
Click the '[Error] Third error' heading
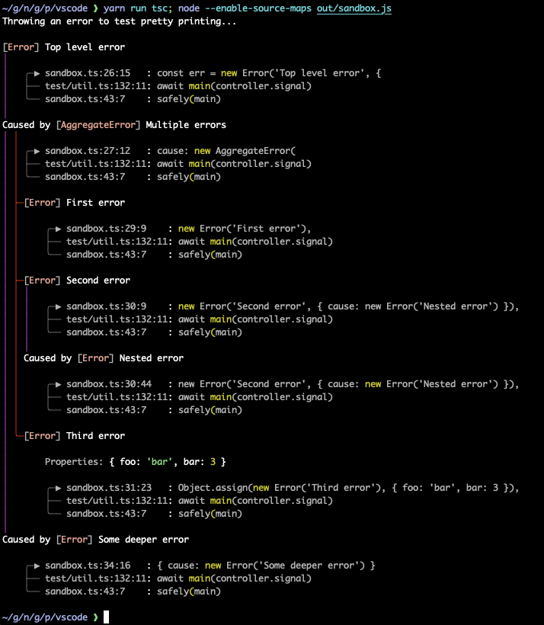point(75,436)
